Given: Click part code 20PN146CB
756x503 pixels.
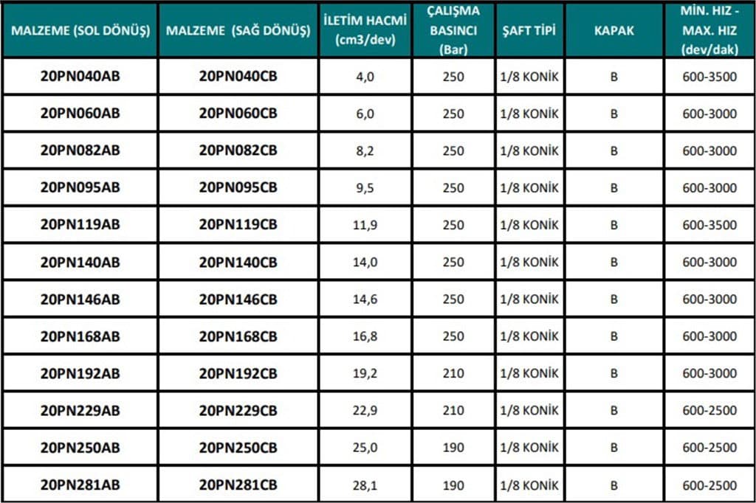Looking at the screenshot, I should [x=238, y=299].
